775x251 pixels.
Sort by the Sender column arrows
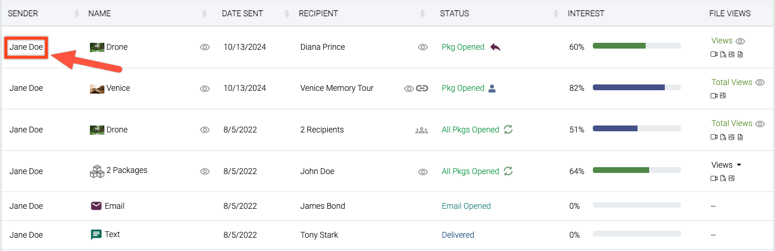(77, 13)
